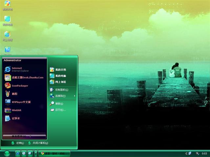Click the taskbar clock showing 0:03

click(204, 153)
